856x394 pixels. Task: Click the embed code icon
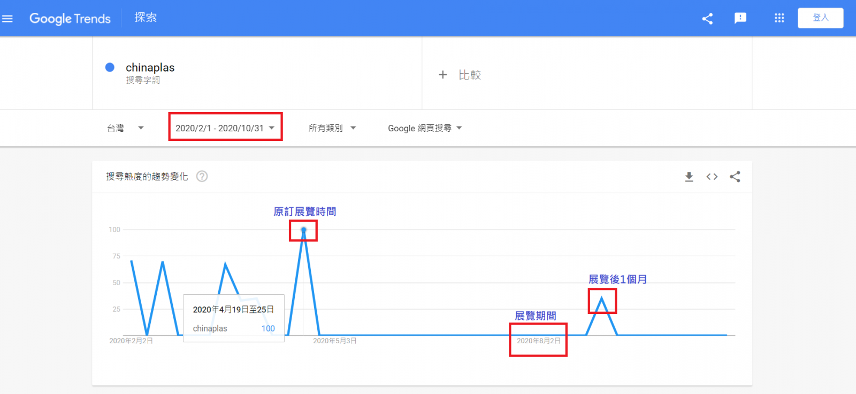point(712,177)
